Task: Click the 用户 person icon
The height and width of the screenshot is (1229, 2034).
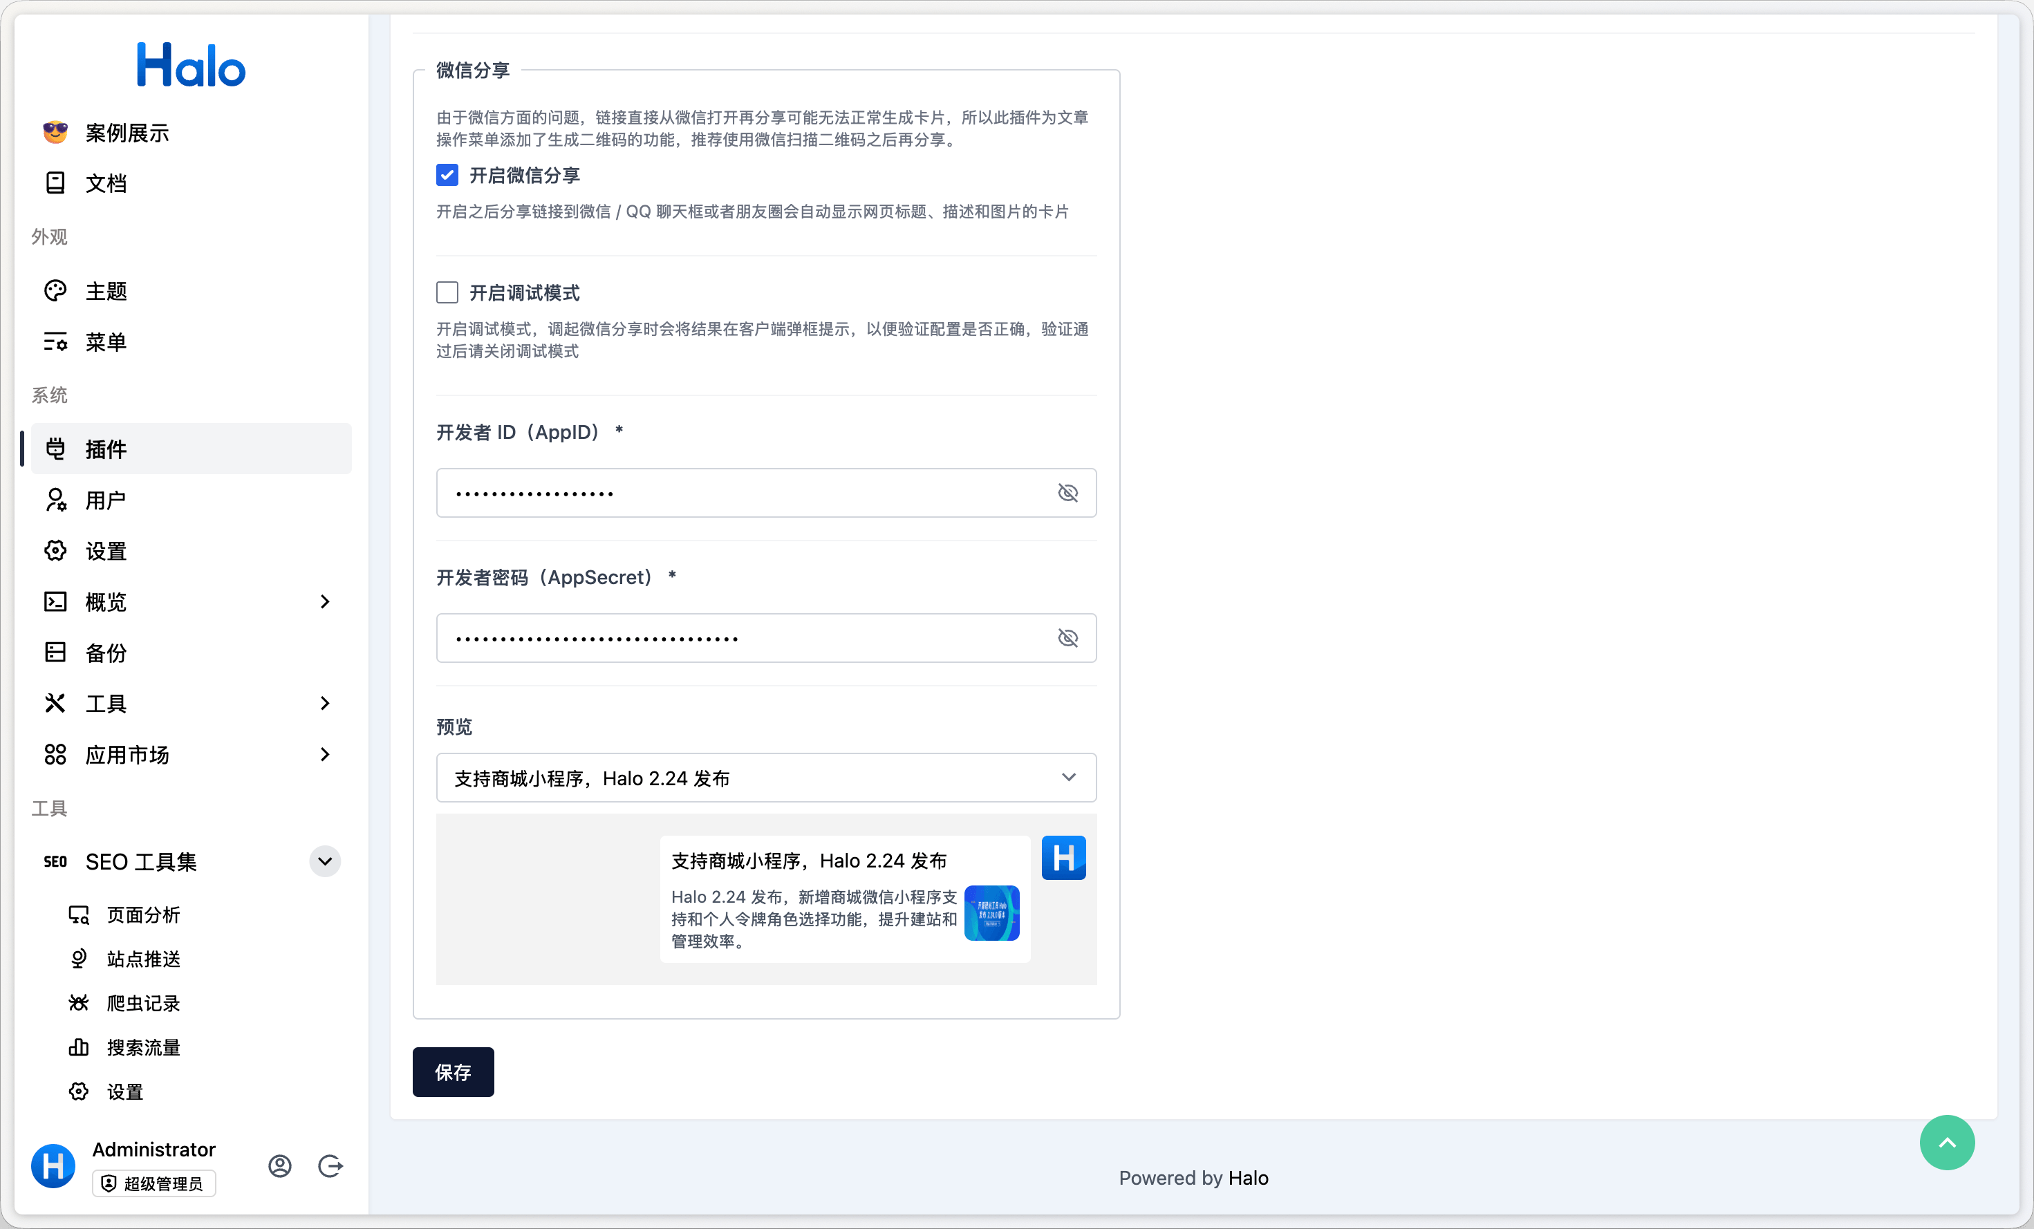Action: coord(55,499)
